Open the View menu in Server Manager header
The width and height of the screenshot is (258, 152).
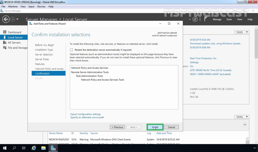click(x=239, y=19)
